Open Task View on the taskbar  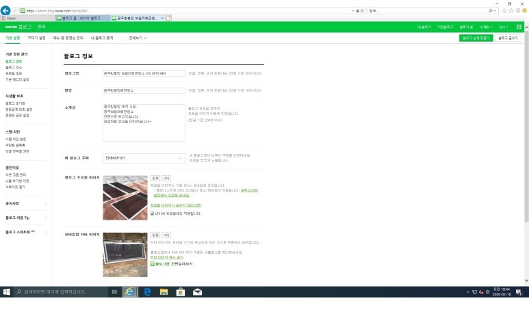point(114,291)
